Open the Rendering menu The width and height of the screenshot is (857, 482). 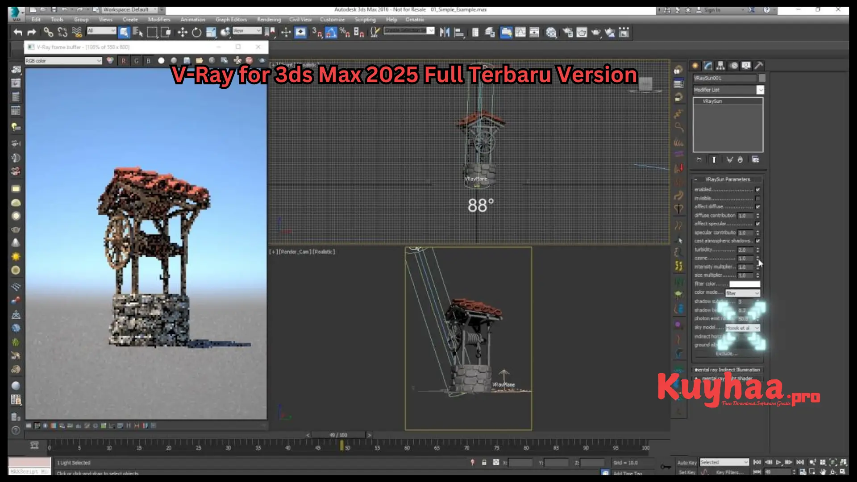coord(269,19)
